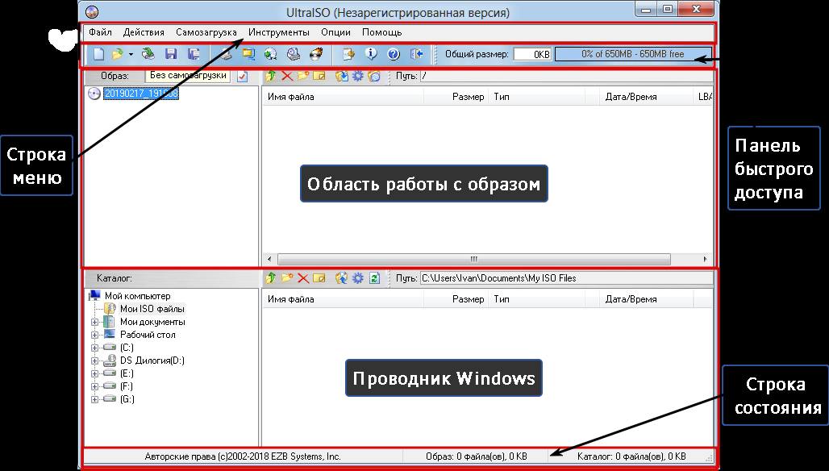Click the Образ: 0 файла(ов), 0 KB status text
The width and height of the screenshot is (829, 471).
(x=477, y=456)
